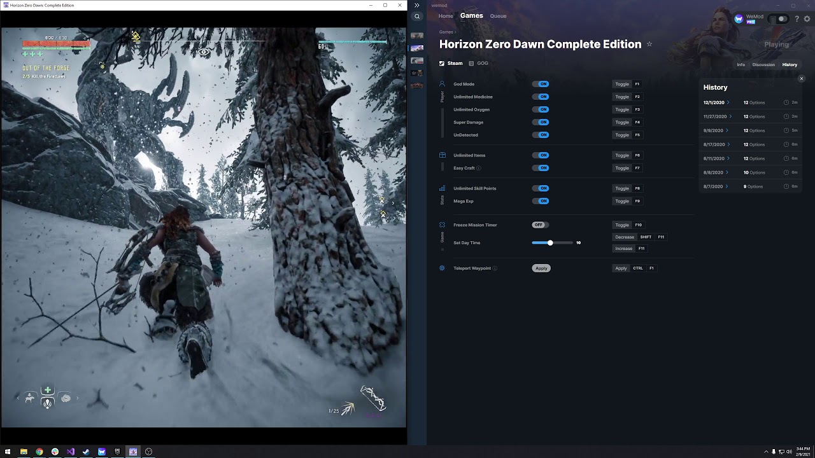Click the Game category icon near Freeze Mission Timer

443,225
